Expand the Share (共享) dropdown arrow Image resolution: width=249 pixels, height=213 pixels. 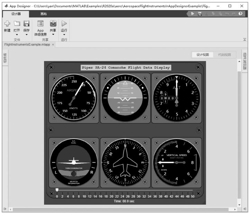click(x=53, y=35)
